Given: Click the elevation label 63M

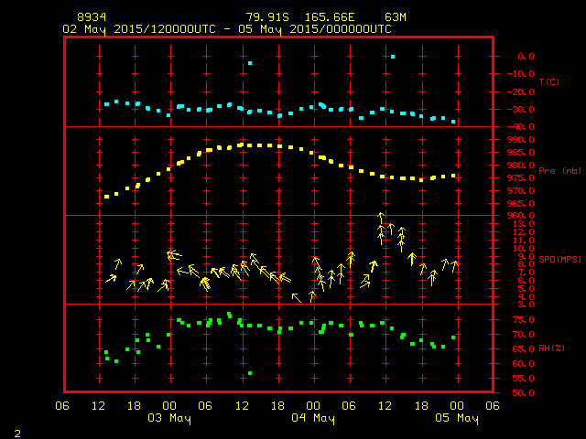Looking at the screenshot, I should (396, 17).
